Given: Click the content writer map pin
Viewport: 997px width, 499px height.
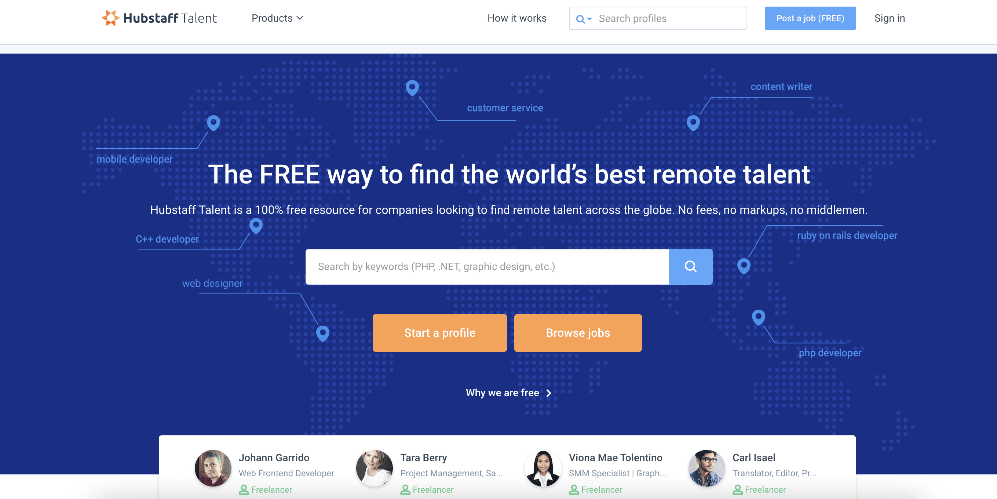Looking at the screenshot, I should click(693, 123).
